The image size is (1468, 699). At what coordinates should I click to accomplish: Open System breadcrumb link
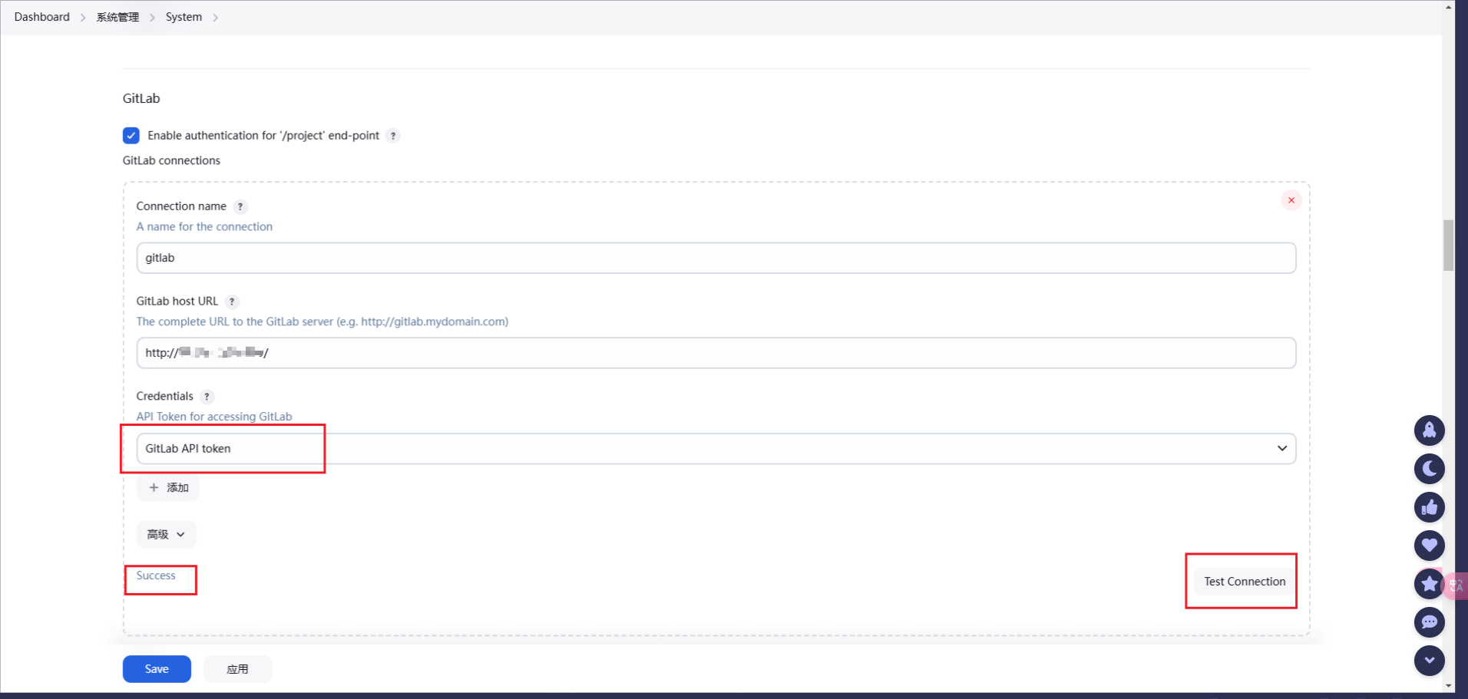point(184,17)
